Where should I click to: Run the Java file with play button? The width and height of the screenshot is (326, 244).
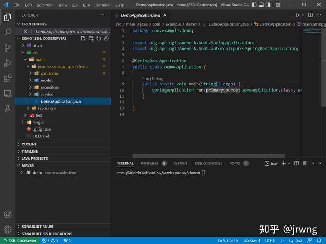click(297, 15)
